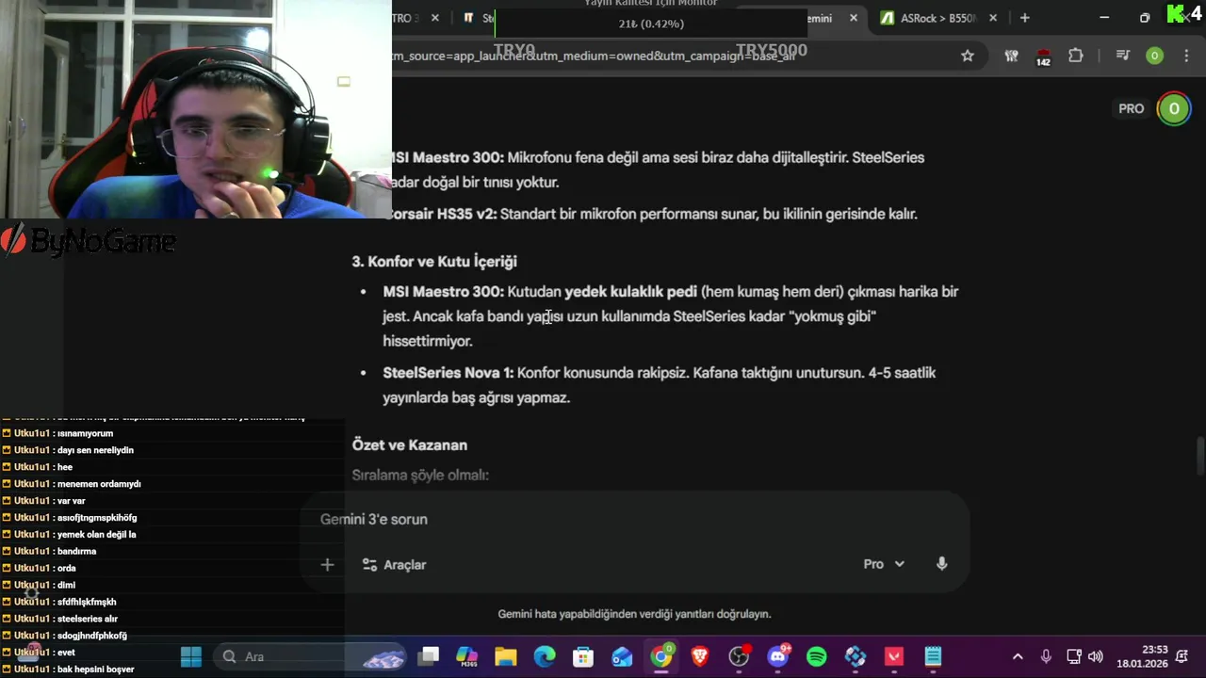The width and height of the screenshot is (1206, 678).
Task: Start voice input with the microphone icon
Action: pyautogui.click(x=941, y=563)
